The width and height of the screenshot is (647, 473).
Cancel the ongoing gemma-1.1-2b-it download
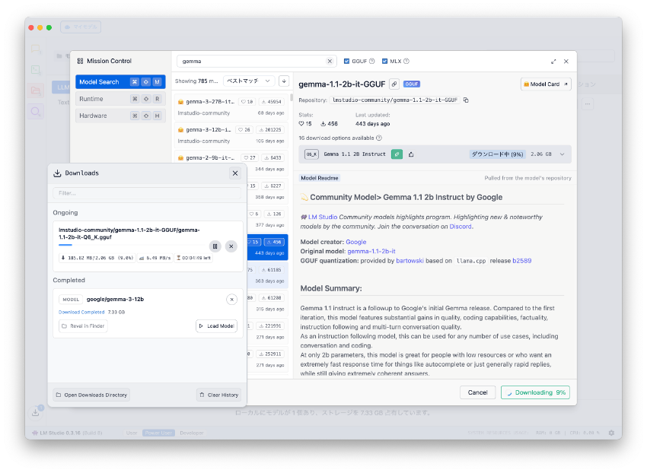(x=231, y=246)
